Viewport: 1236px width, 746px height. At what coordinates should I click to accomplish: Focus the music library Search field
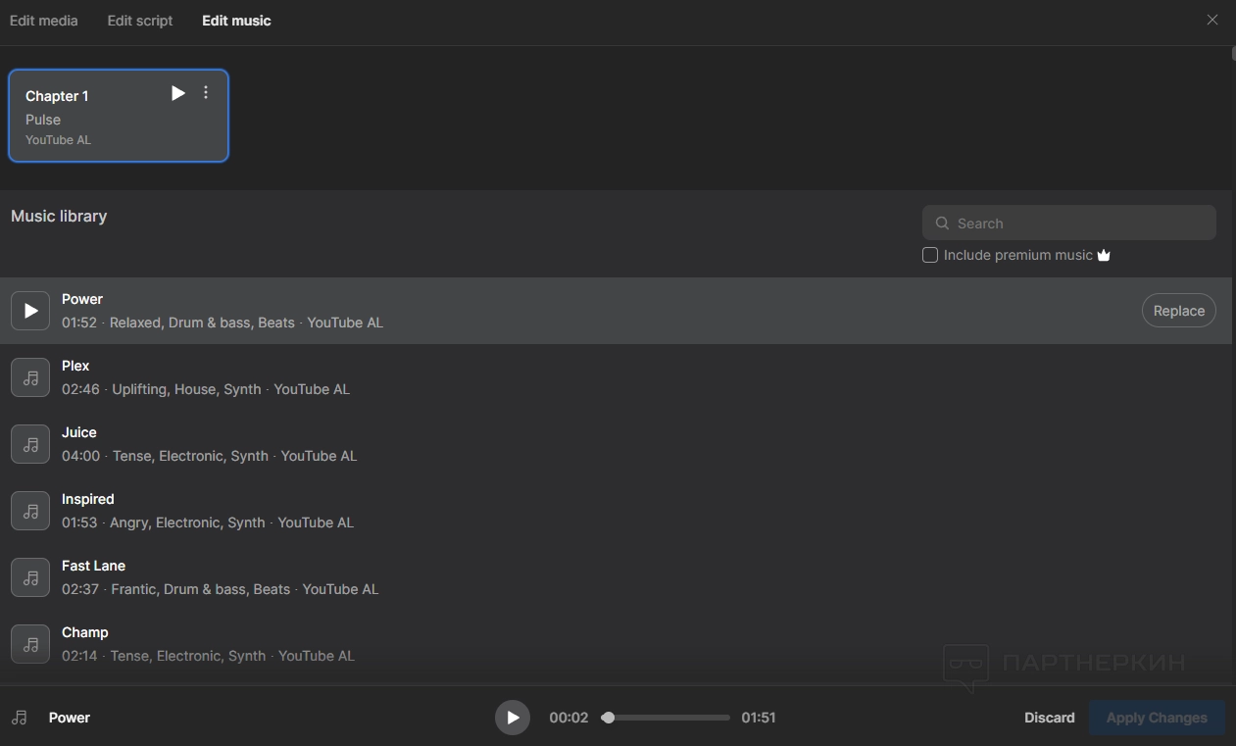coord(1069,224)
